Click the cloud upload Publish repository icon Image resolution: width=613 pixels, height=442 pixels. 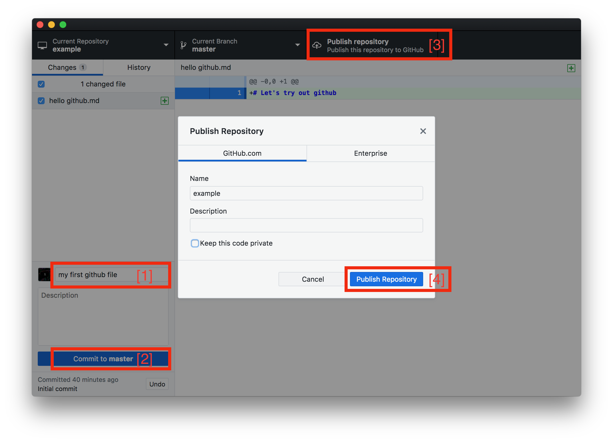(x=317, y=45)
